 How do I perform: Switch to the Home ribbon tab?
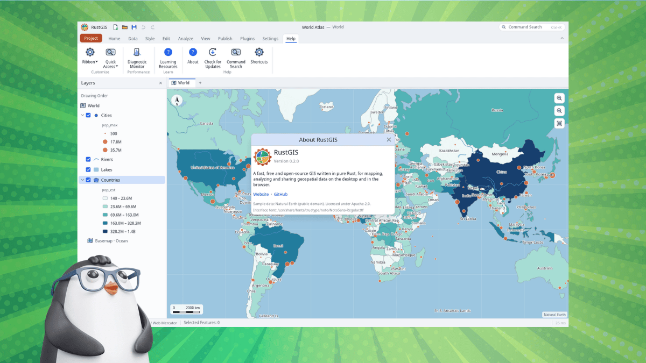(x=114, y=39)
